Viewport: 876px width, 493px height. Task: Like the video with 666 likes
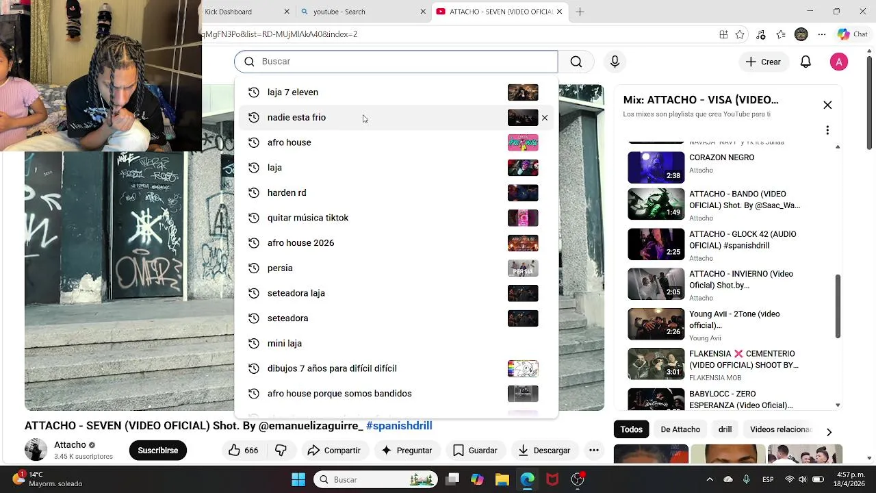coord(244,450)
